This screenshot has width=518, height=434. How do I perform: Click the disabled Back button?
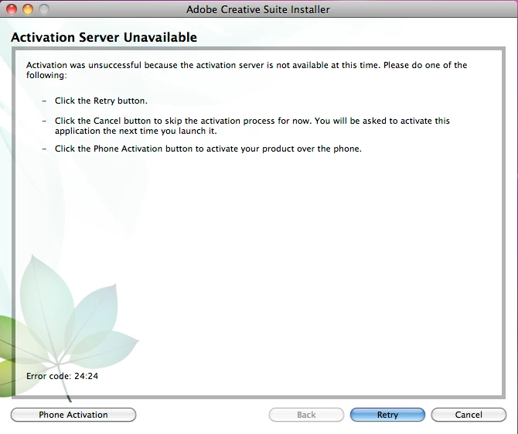pos(306,415)
